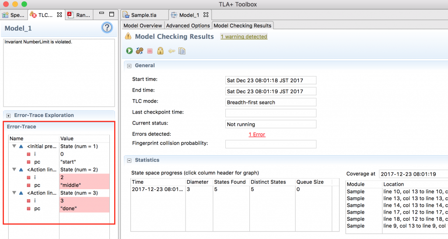Click the padlock lock model icon
The image size is (448, 239).
[x=160, y=51]
